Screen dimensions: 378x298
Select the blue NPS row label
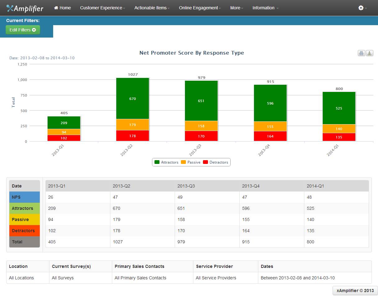(25, 197)
